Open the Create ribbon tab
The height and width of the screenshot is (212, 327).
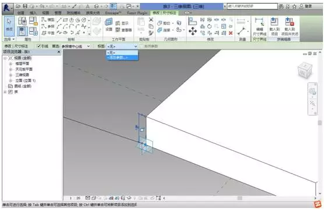tap(21, 13)
